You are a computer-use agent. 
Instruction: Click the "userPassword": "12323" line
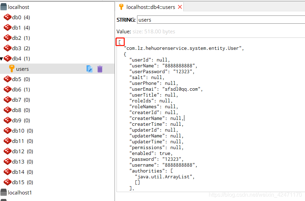tap(162, 71)
